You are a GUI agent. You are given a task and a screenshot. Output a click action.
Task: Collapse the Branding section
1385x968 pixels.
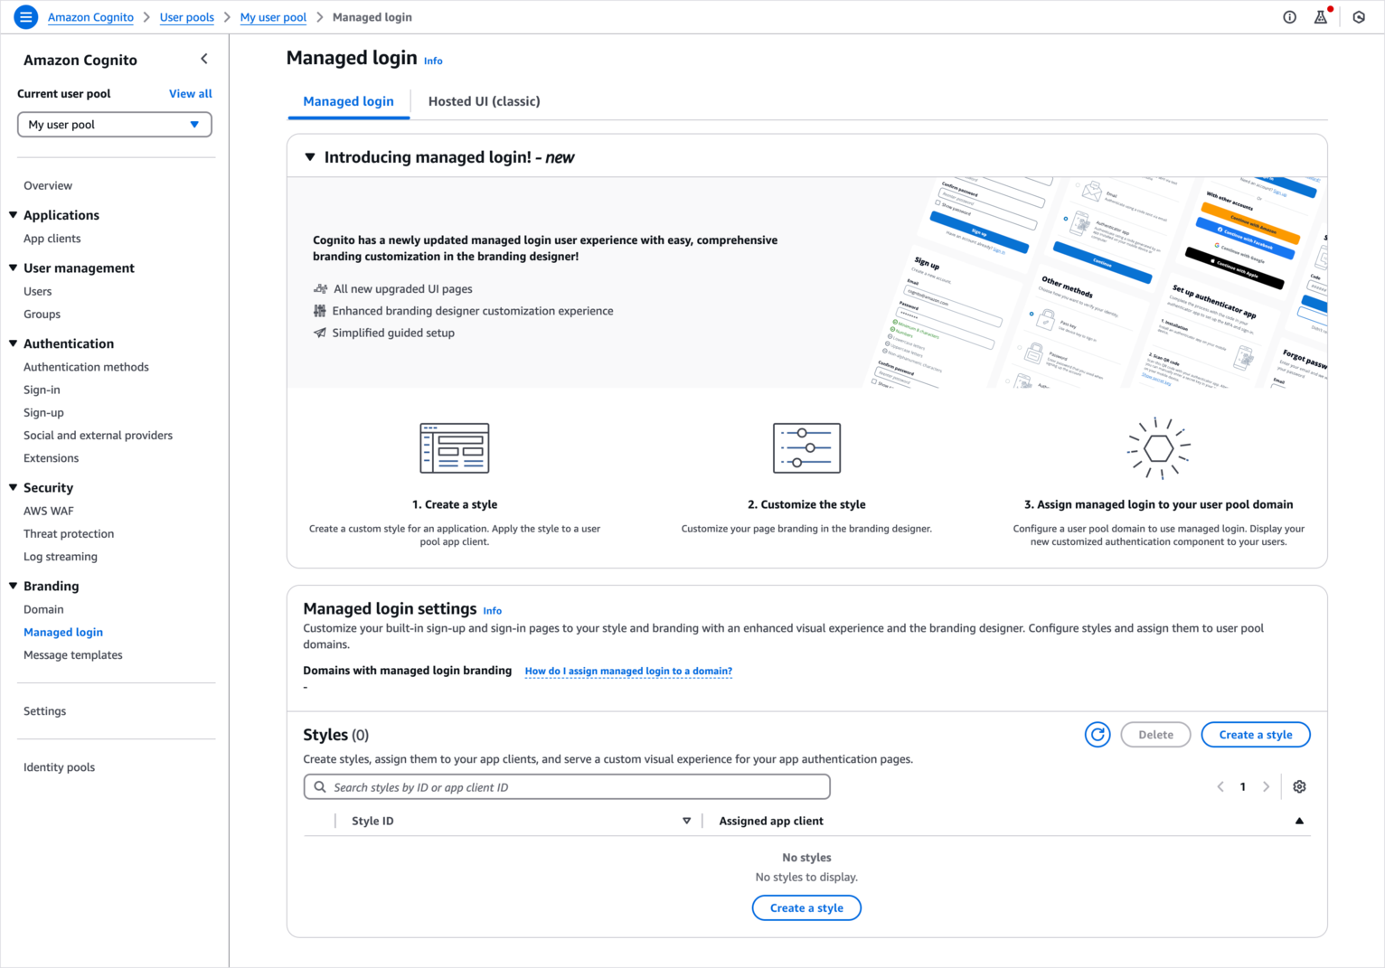point(13,586)
